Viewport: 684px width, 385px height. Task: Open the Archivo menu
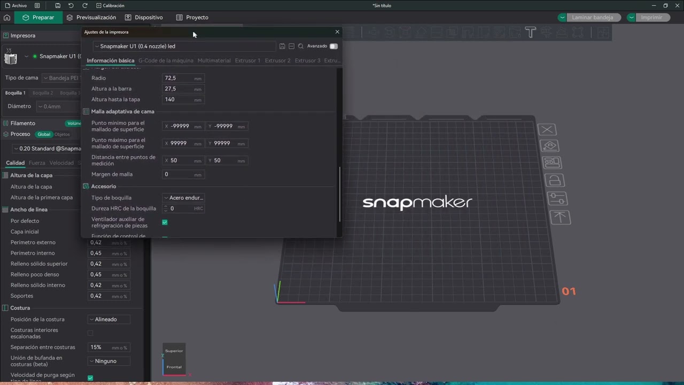coord(15,5)
